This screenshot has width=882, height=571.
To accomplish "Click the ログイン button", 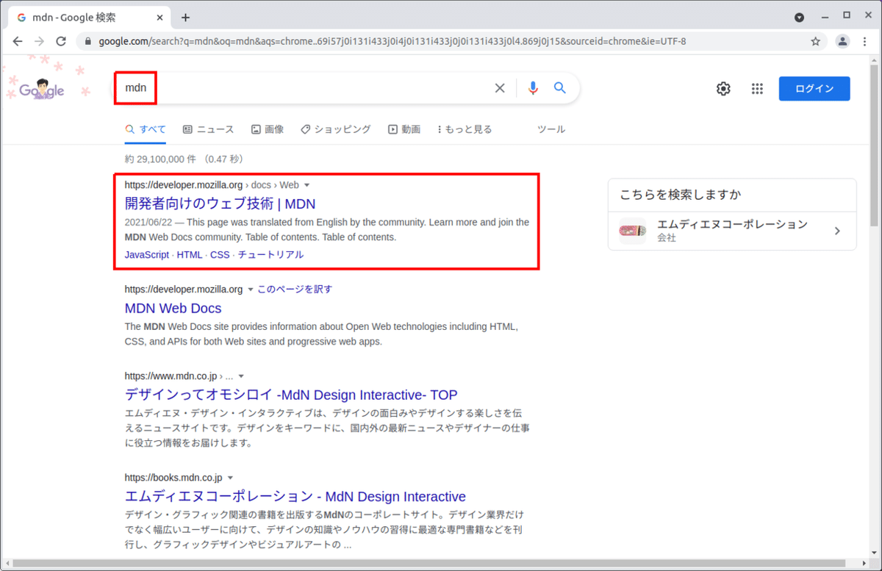I will [814, 88].
